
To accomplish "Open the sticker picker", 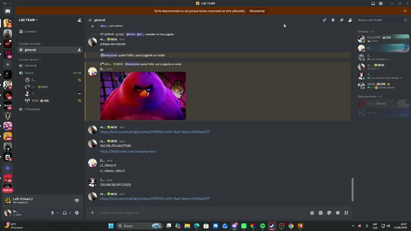I will point(329,213).
